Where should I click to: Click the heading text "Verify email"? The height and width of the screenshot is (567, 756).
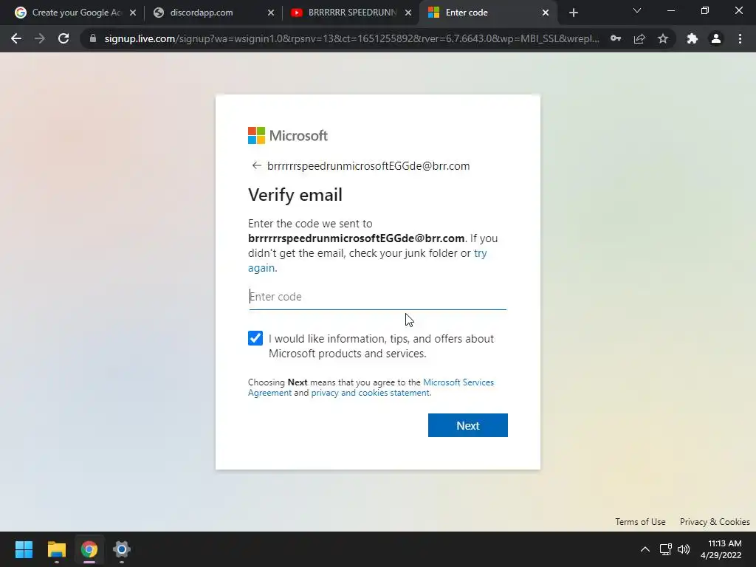295,195
